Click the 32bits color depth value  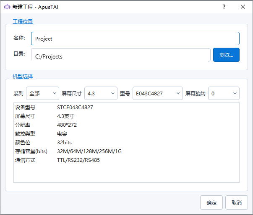(64, 143)
